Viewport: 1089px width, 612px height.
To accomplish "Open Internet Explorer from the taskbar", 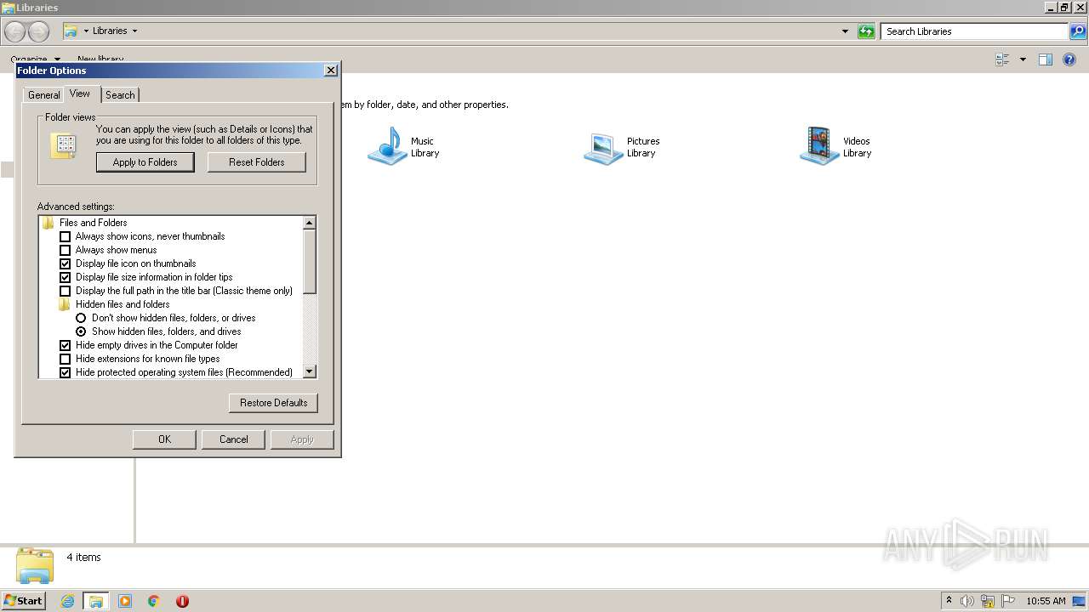I will [67, 601].
